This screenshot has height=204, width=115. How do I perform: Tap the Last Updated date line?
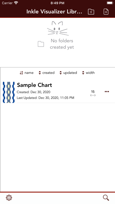(45, 98)
